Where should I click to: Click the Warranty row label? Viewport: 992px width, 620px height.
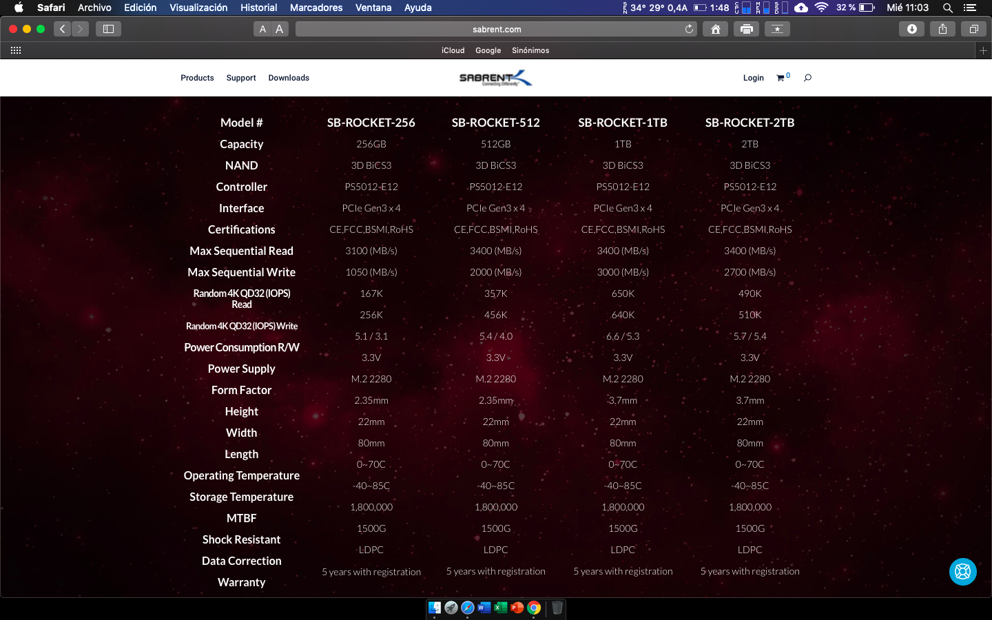coord(242,582)
